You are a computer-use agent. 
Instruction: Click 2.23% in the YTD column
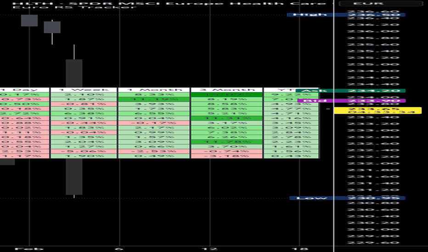291,142
